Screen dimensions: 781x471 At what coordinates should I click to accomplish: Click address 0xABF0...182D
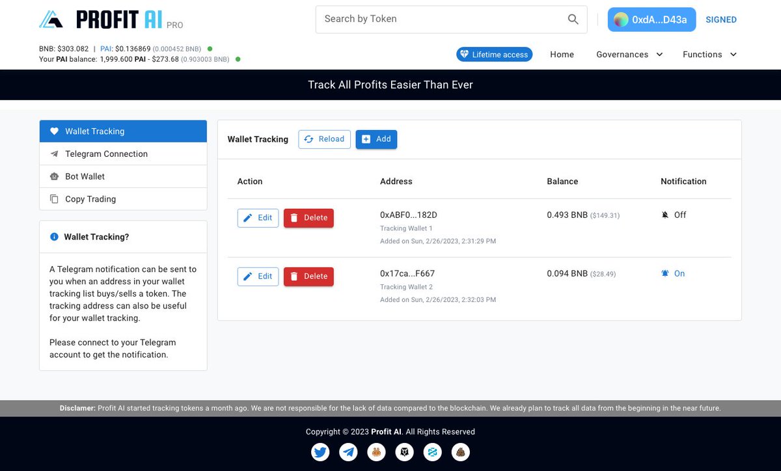[409, 215]
